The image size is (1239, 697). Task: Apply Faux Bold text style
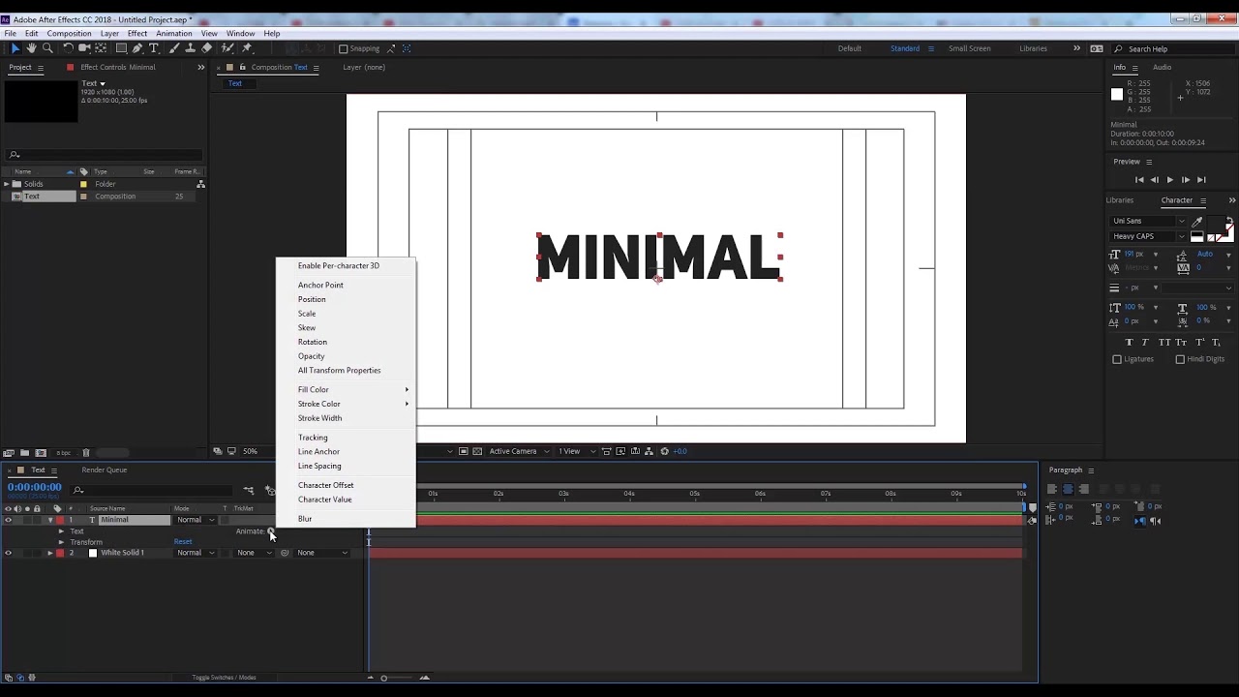tap(1130, 342)
